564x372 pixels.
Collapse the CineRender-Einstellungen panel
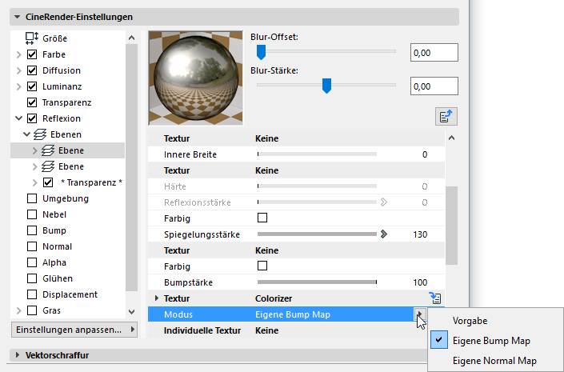18,17
